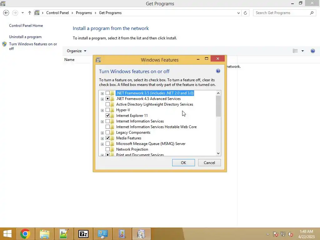
Task: Open Control Panel Home link
Action: click(26, 26)
